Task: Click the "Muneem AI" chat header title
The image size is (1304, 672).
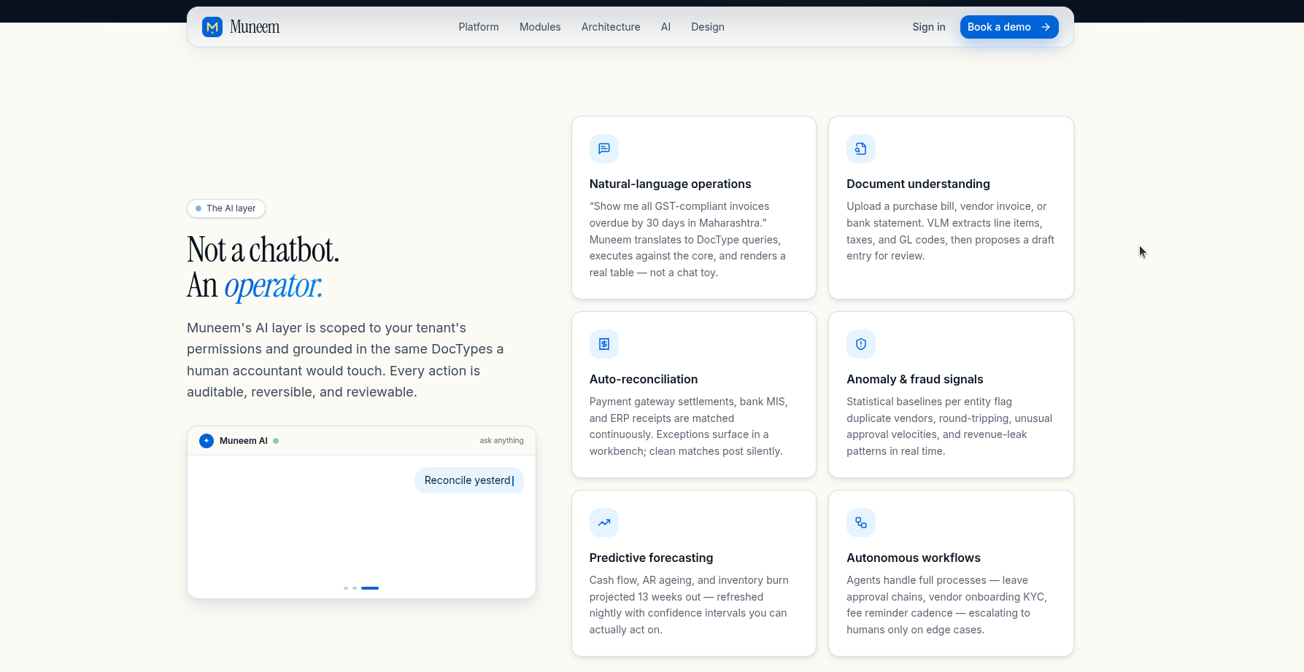Action: 244,441
